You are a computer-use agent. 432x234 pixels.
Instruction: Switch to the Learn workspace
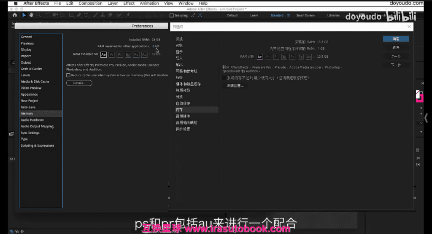tap(254, 16)
